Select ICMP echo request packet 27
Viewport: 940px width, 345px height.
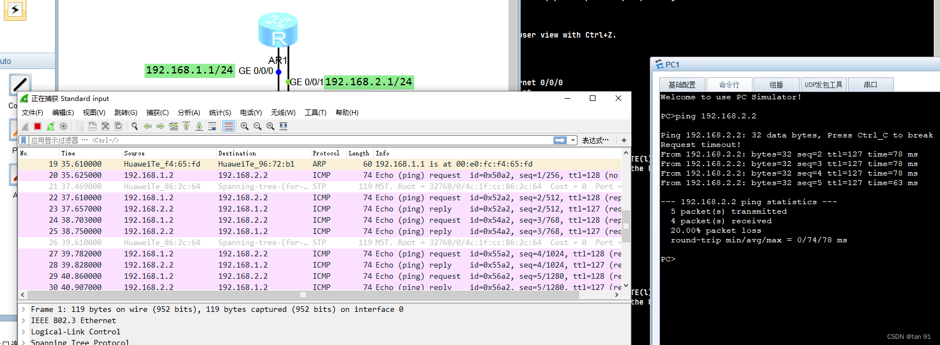pos(320,254)
